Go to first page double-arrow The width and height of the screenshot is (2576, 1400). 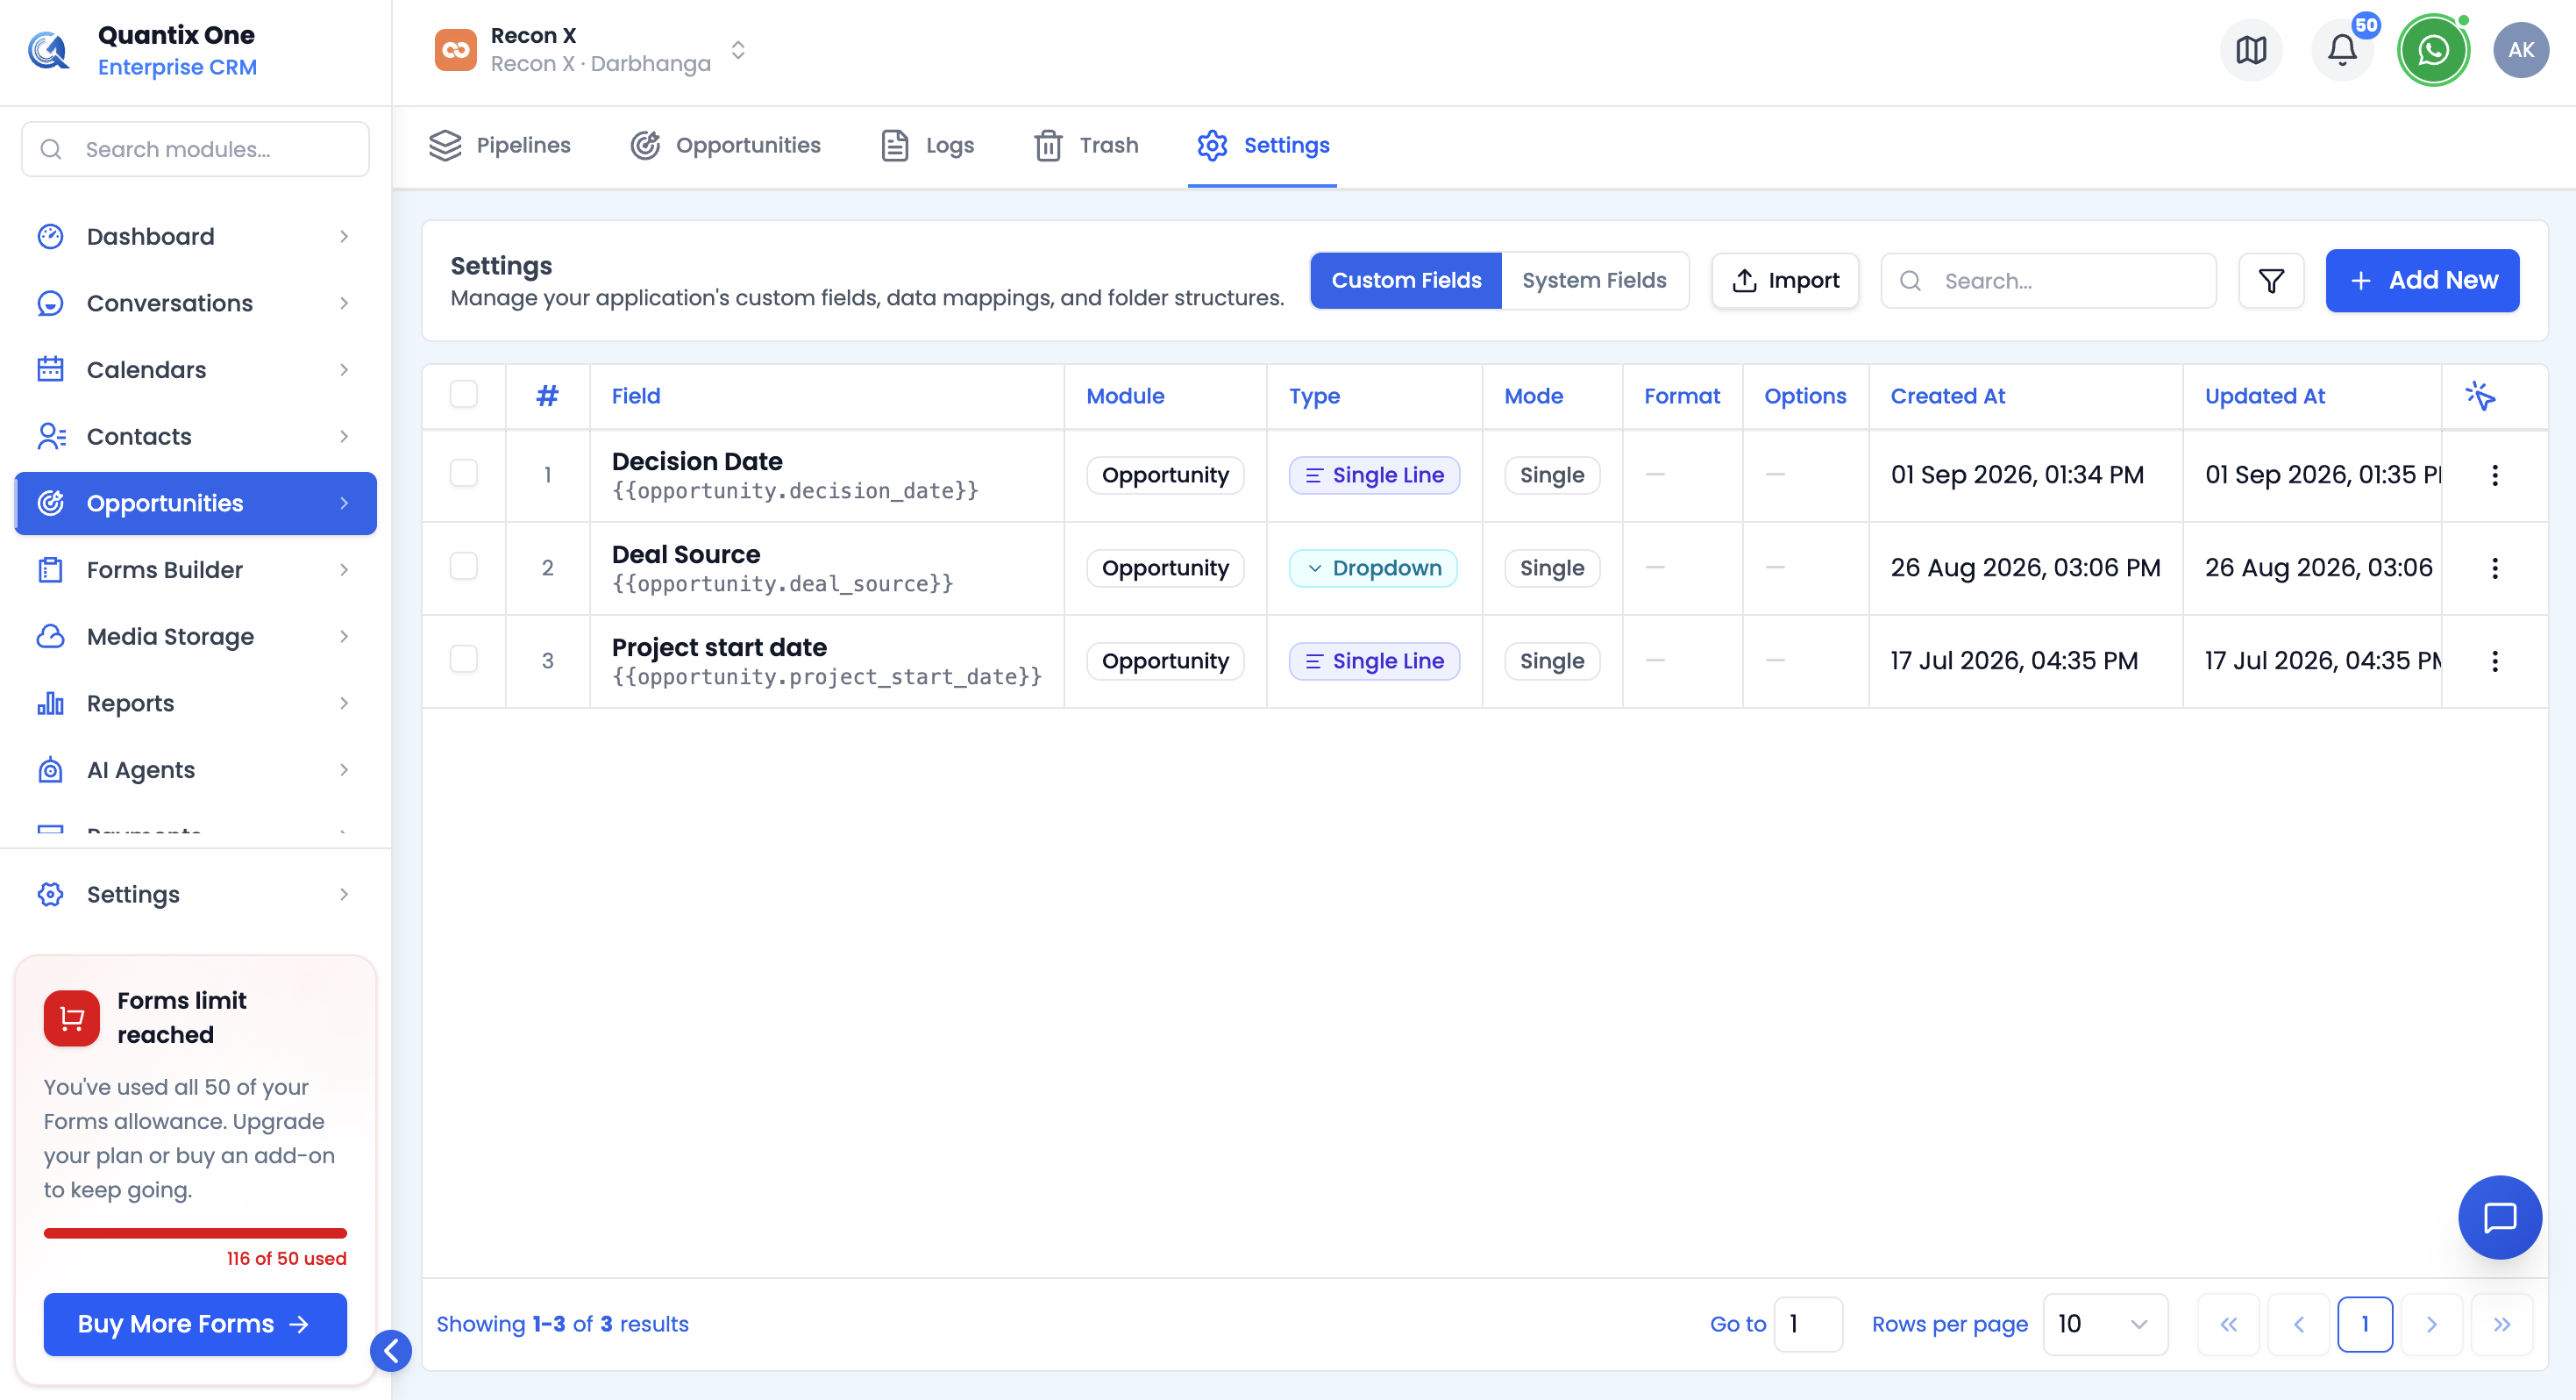[2228, 1325]
